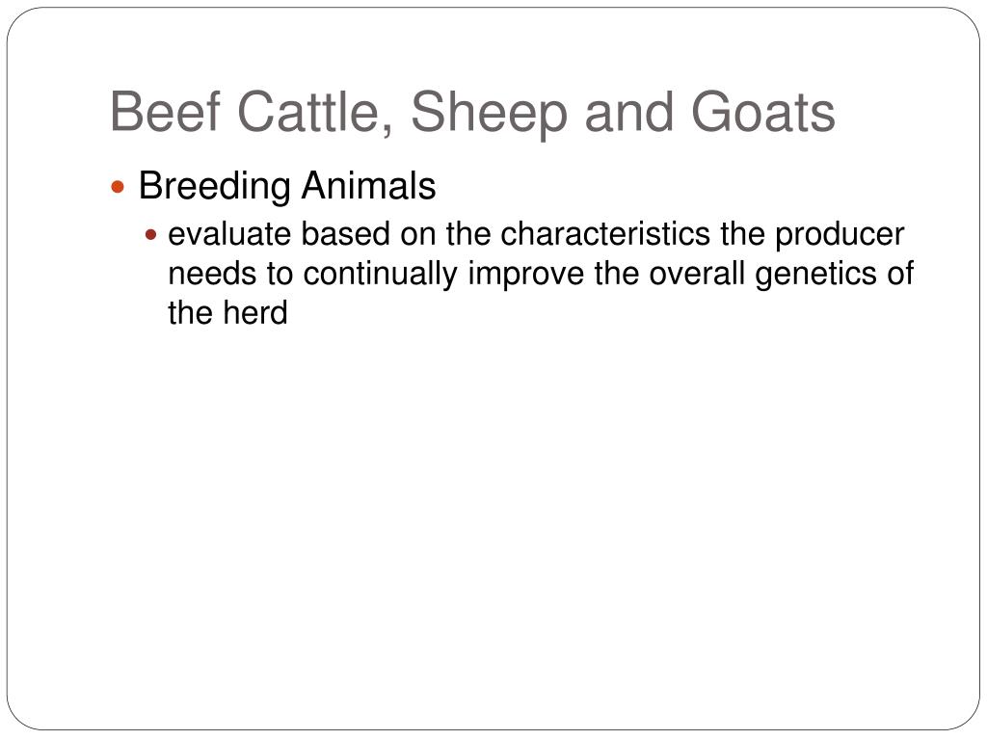Click the word Sheep in the title
This screenshot has width=987, height=740.
coord(490,114)
